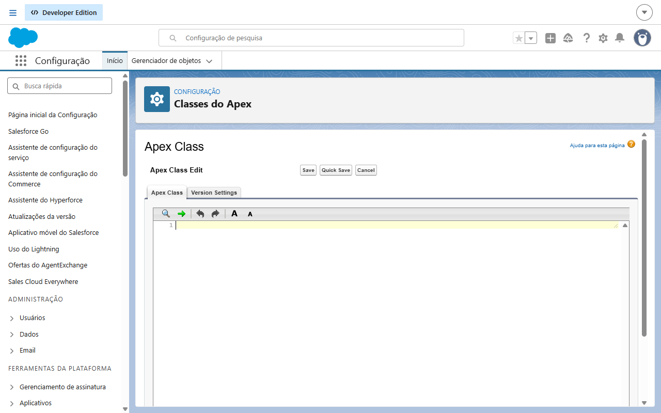Click the Quick Save button
Image resolution: width=661 pixels, height=413 pixels.
coord(336,170)
